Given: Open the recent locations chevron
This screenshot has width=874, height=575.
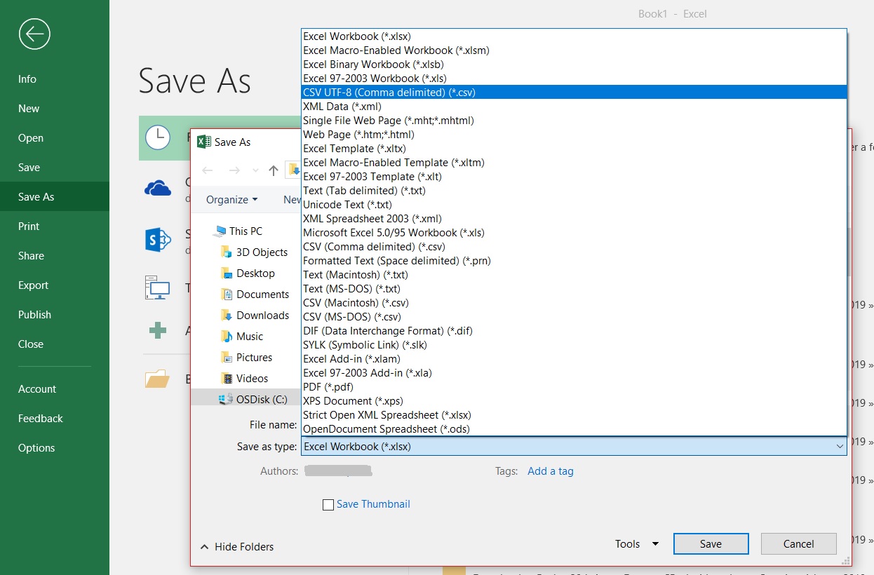Looking at the screenshot, I should pos(255,170).
